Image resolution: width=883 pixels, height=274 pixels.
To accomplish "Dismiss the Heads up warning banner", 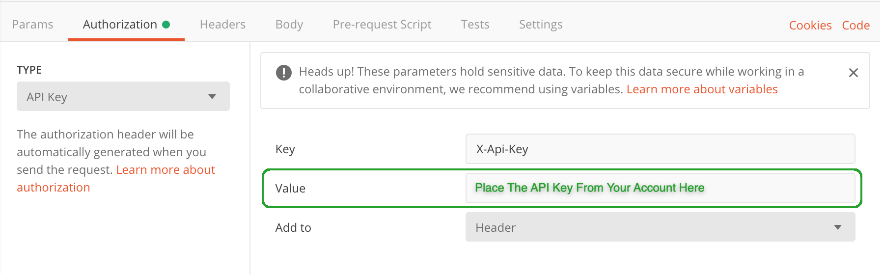I will tap(853, 73).
